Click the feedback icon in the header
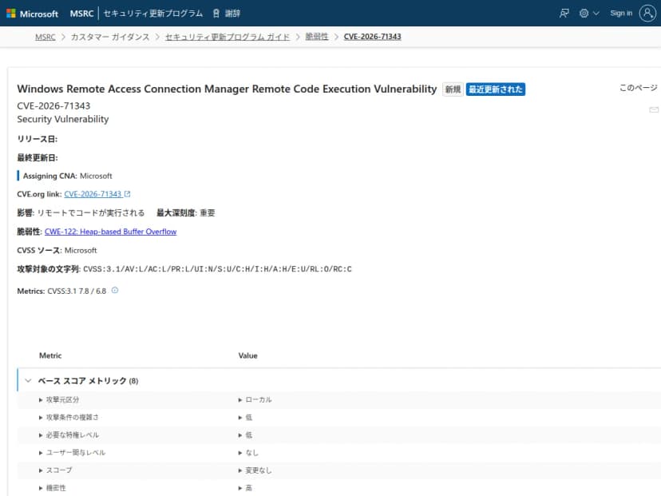Screen dimensions: 661x496 click(564, 14)
